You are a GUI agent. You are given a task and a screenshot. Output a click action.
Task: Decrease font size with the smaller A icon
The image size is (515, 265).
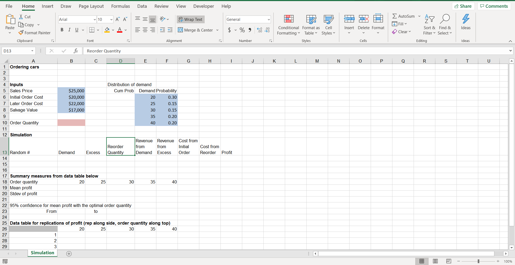[x=125, y=19]
